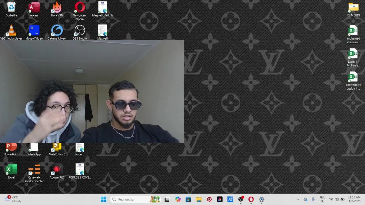The image size is (365, 205).
Task: Switch to Opera browser in the taskbar
Action: pyautogui.click(x=251, y=200)
